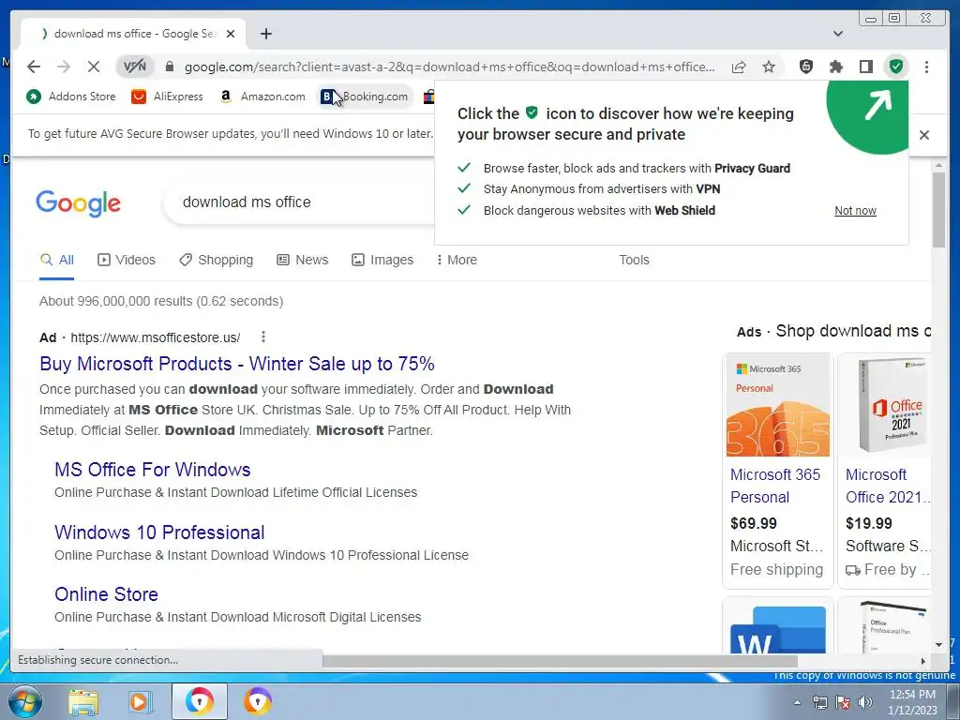Stop loading the page
The width and height of the screenshot is (960, 720).
tap(93, 67)
